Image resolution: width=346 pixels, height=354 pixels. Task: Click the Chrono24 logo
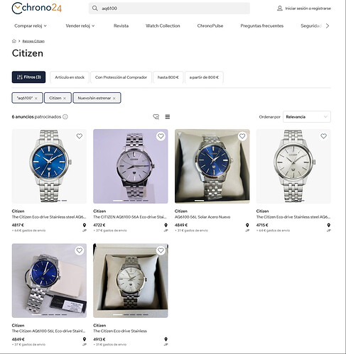coord(37,9)
